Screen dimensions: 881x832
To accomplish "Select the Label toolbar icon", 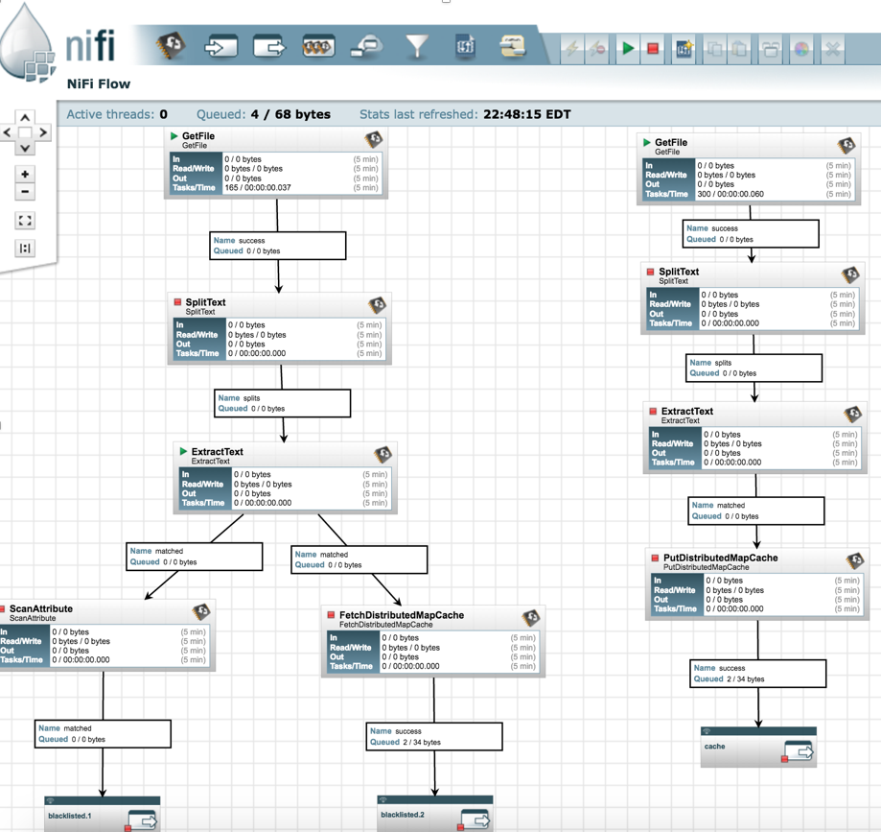I will click(513, 44).
